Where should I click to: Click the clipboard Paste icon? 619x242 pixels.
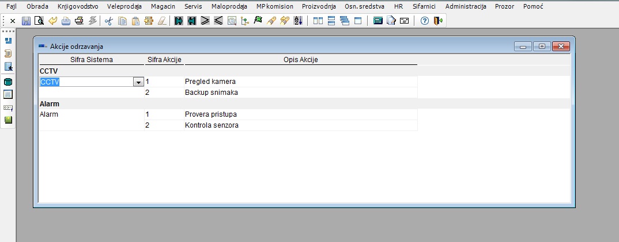click(x=135, y=21)
